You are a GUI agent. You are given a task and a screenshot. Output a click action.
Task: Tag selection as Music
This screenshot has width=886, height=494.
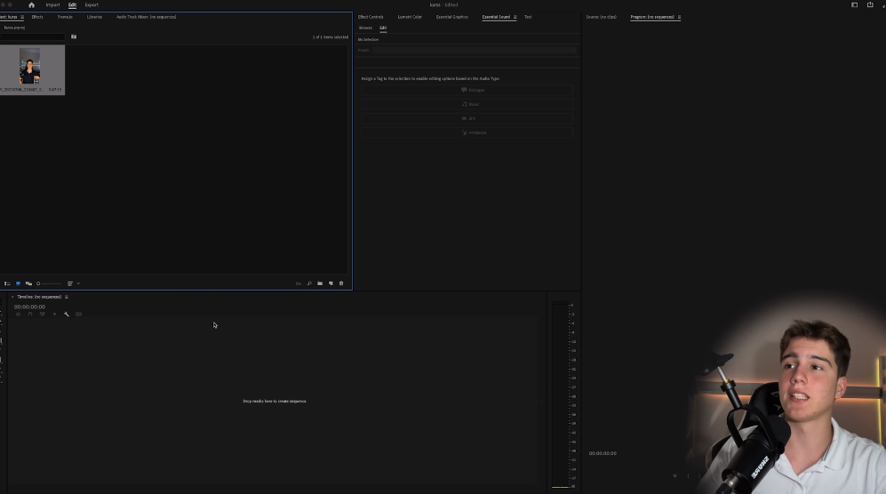[467, 104]
